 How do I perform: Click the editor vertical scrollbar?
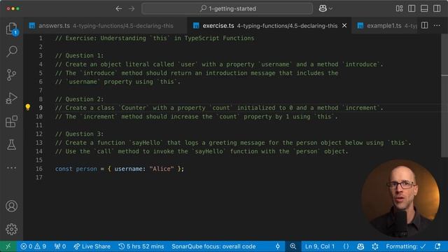pos(444,96)
